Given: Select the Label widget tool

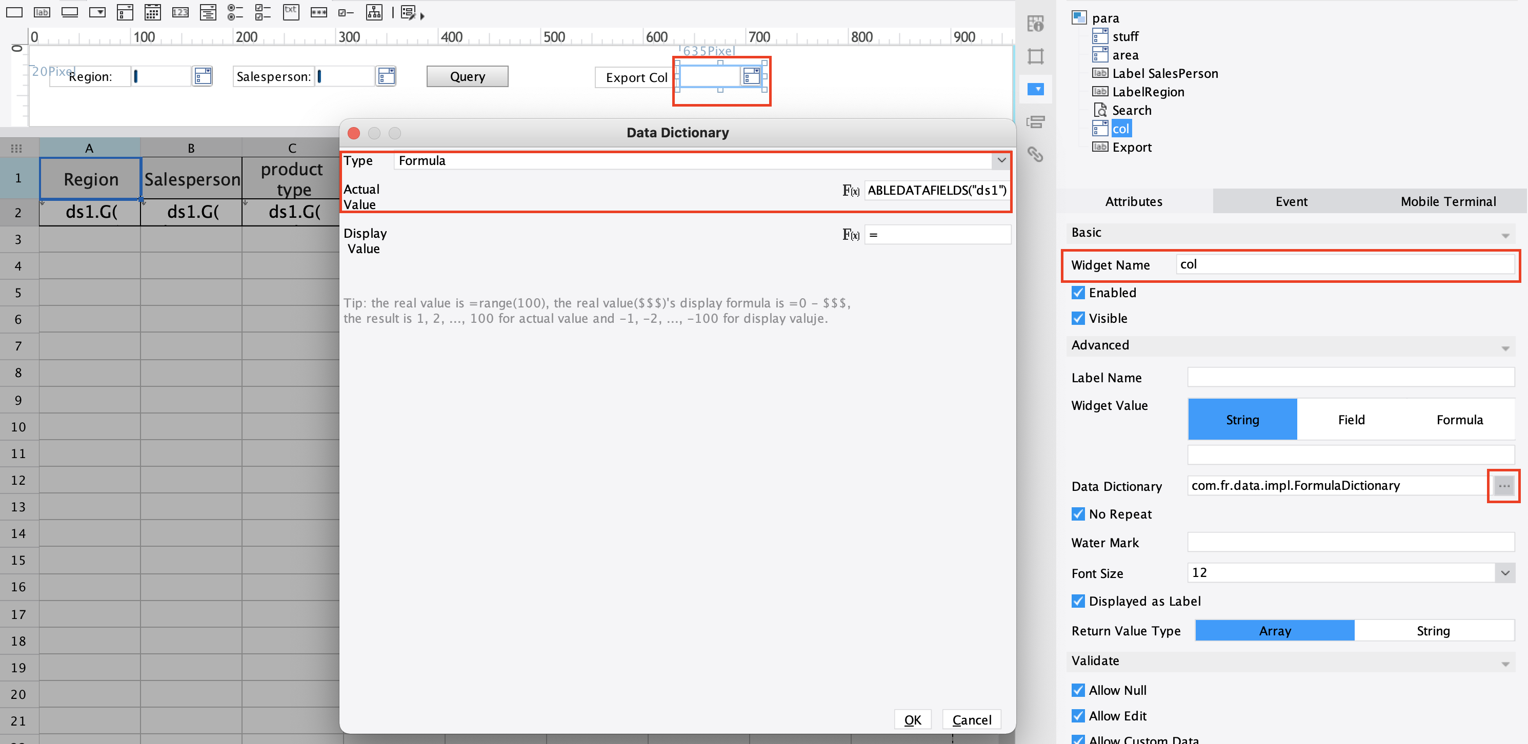Looking at the screenshot, I should pyautogui.click(x=42, y=12).
